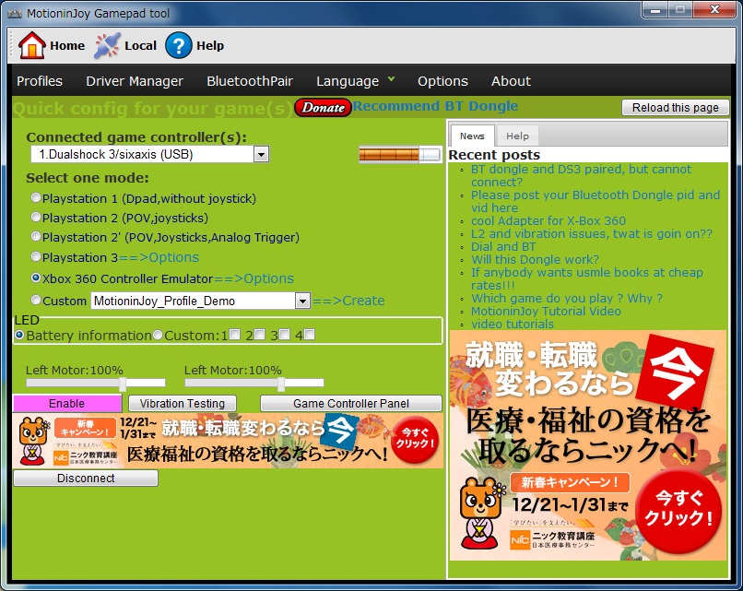Click the horizontal banner ad under Enable
The height and width of the screenshot is (591, 743).
tap(228, 441)
